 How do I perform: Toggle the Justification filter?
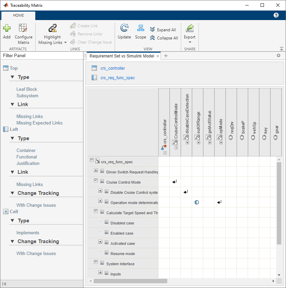[x=28, y=163]
